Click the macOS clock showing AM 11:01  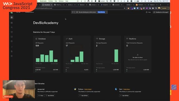[161, 1]
